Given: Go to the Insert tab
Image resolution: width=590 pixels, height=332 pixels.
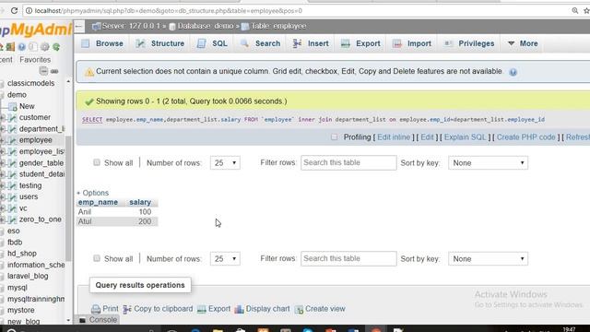Looking at the screenshot, I should 311,43.
